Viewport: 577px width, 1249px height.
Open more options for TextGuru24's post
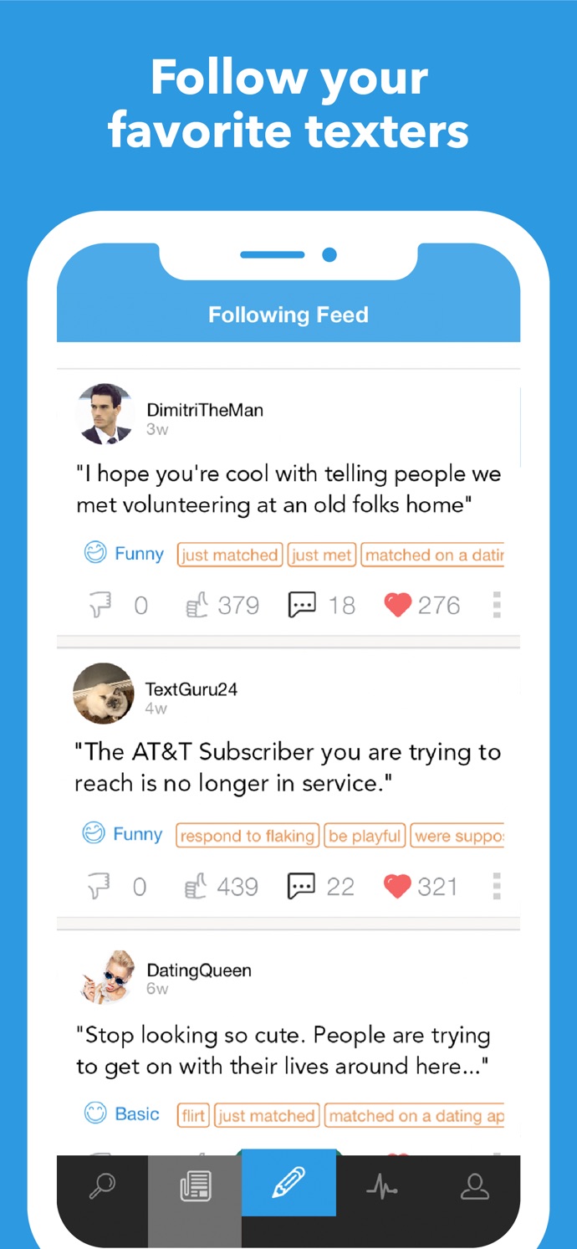click(x=497, y=886)
